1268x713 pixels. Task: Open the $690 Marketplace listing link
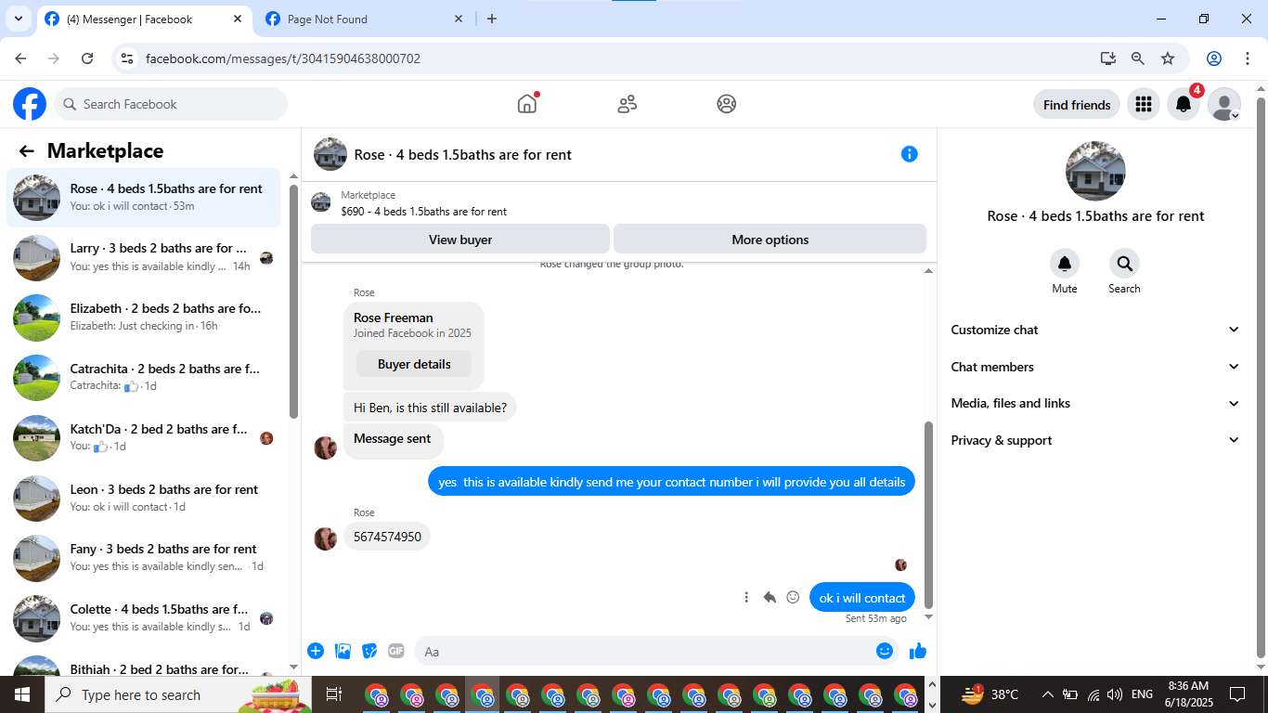[423, 212]
